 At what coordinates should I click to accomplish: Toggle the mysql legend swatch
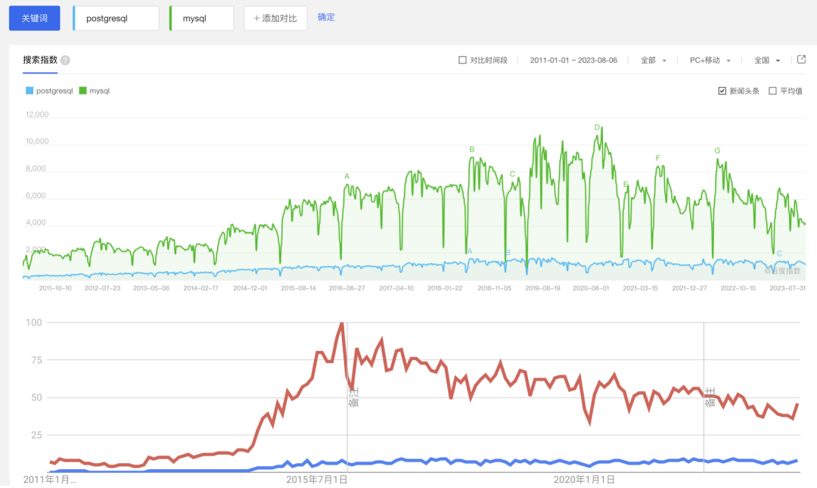(x=83, y=91)
